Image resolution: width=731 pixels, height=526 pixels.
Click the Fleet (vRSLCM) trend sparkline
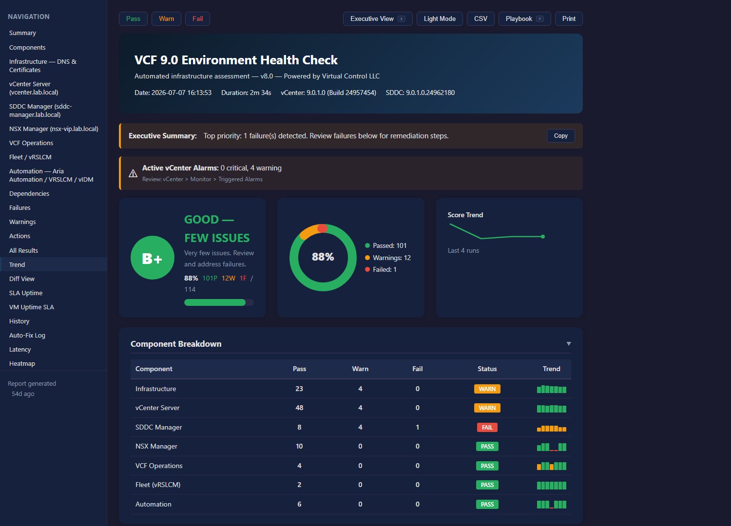552,485
